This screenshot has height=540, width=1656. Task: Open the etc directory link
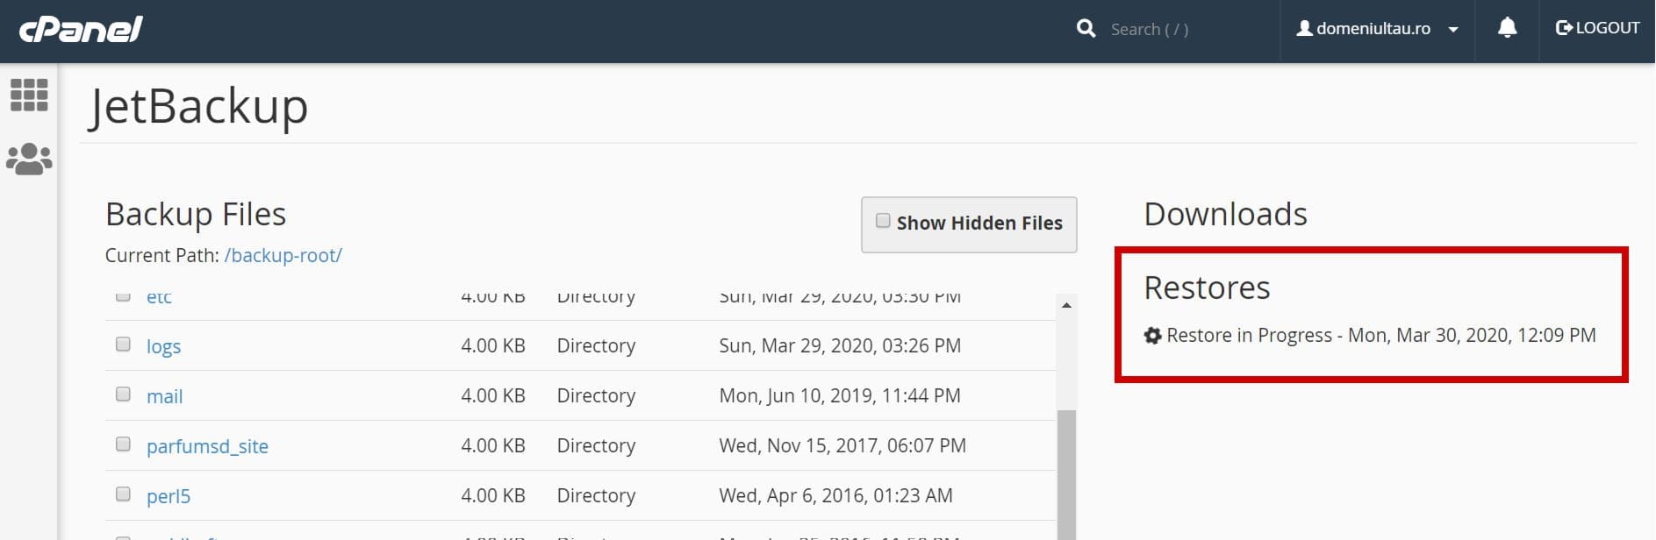(159, 297)
